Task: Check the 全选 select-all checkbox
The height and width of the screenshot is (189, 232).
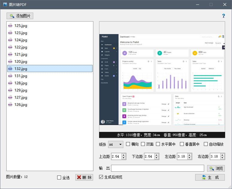Action: (x=59, y=178)
